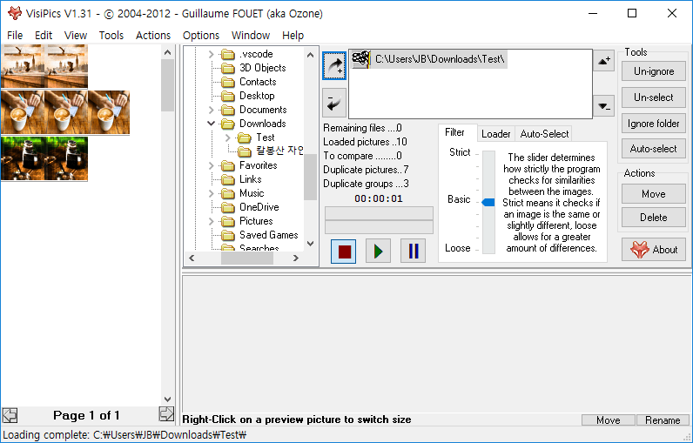
Task: Click the Un-select button
Action: [x=654, y=97]
